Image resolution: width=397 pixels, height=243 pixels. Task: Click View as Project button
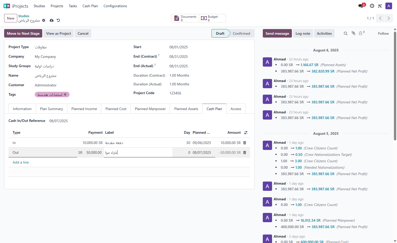(x=58, y=33)
